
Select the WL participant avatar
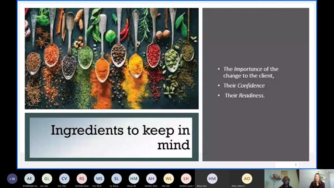(x=169, y=179)
